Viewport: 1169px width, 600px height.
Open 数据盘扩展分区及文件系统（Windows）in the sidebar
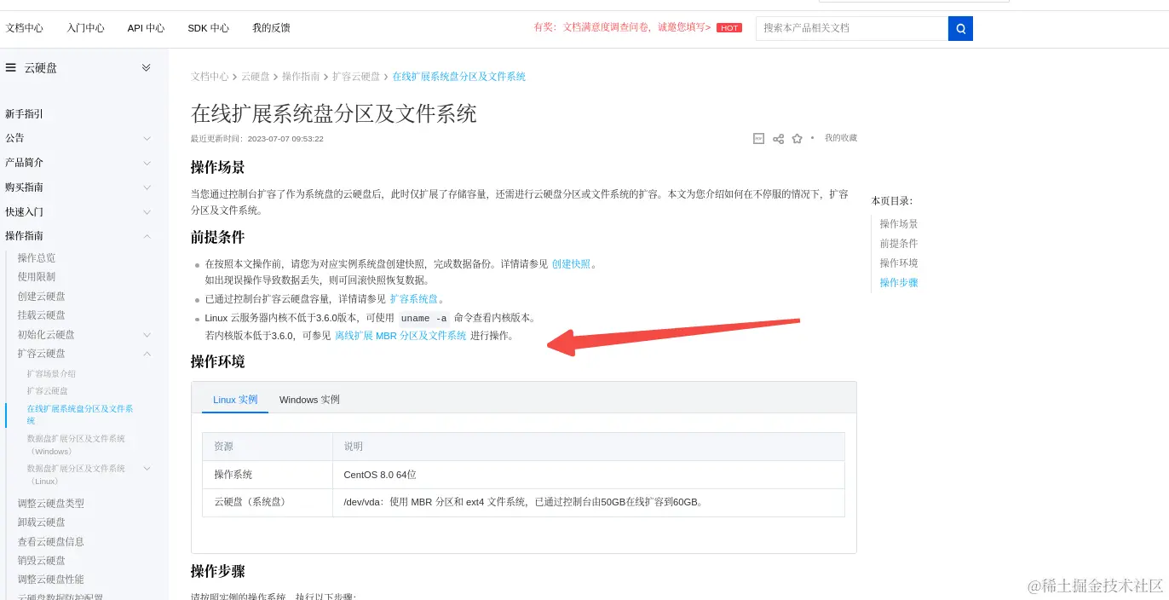[76, 444]
